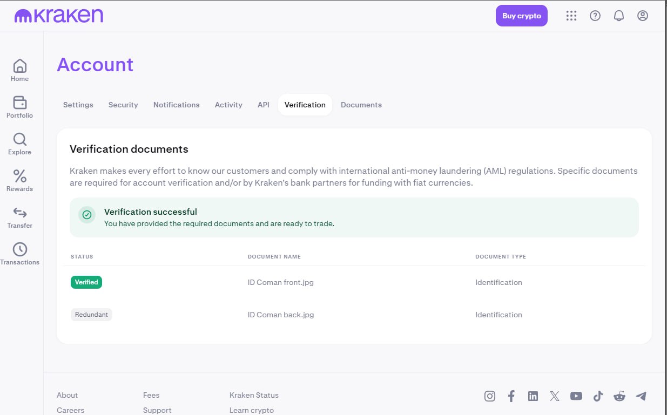Open the Documents tab
This screenshot has height=415, width=667.
tap(361, 105)
